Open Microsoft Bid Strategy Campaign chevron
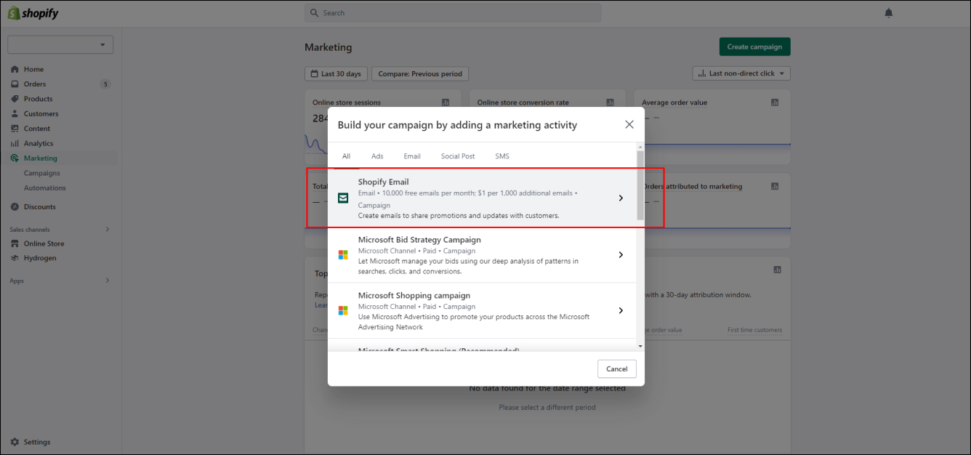The height and width of the screenshot is (455, 971). pyautogui.click(x=621, y=255)
